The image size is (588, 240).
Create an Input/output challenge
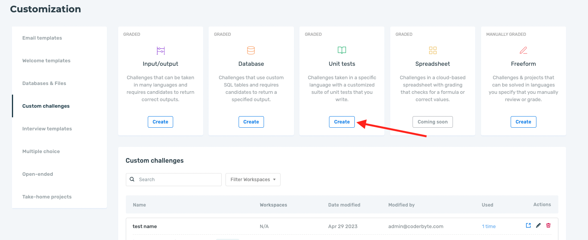pyautogui.click(x=160, y=122)
